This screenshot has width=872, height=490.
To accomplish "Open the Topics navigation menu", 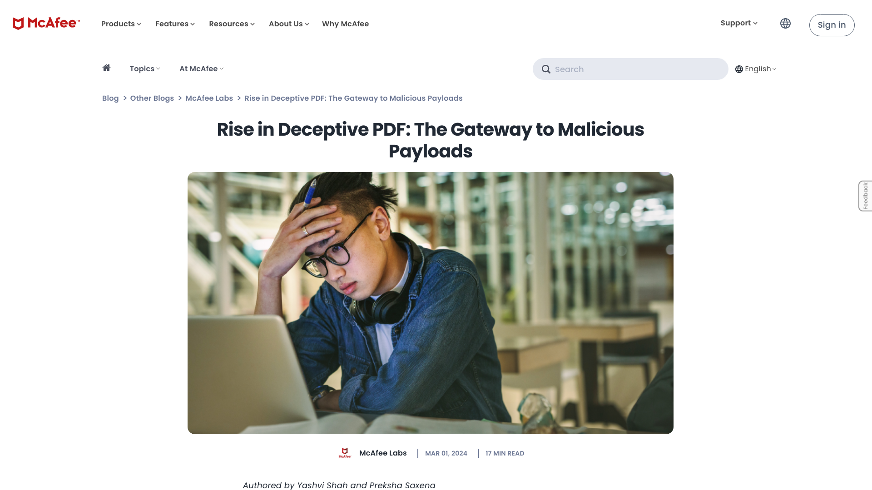I will coord(144,69).
